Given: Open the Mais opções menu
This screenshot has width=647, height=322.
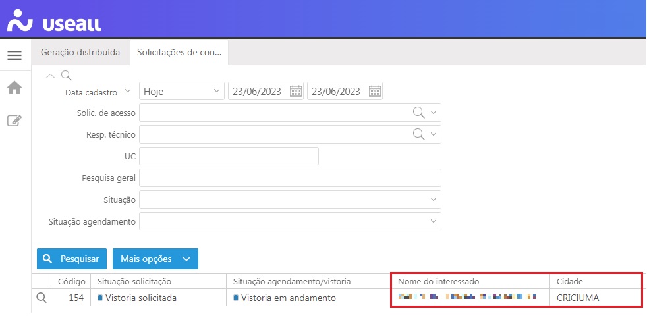Looking at the screenshot, I should pyautogui.click(x=155, y=259).
